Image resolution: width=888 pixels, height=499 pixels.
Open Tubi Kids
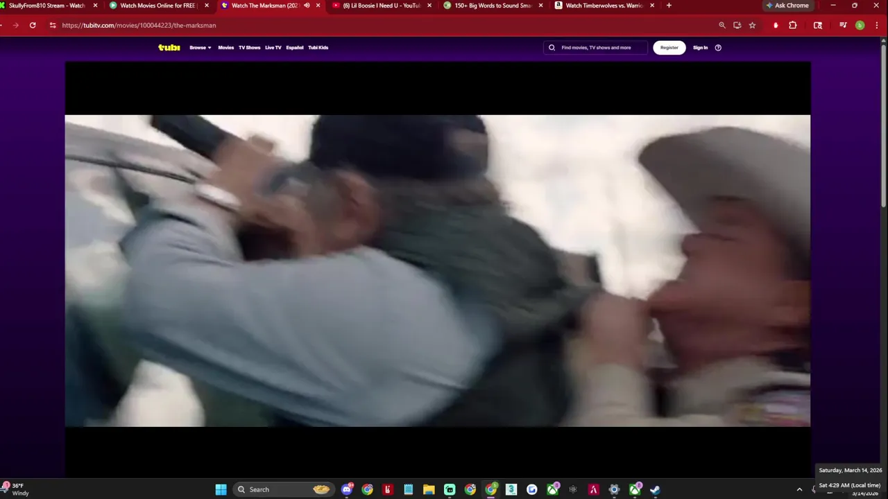click(x=318, y=48)
